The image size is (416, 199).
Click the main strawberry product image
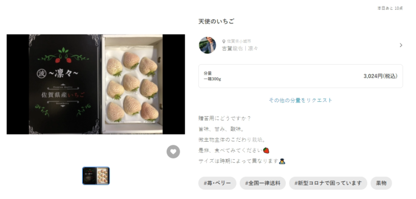coord(96,84)
